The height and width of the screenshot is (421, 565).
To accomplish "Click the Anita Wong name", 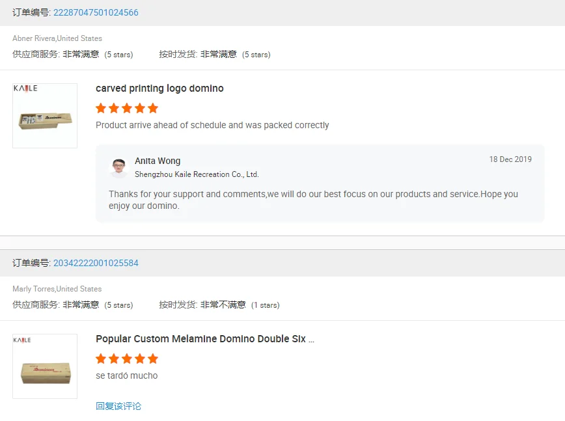I will [158, 161].
